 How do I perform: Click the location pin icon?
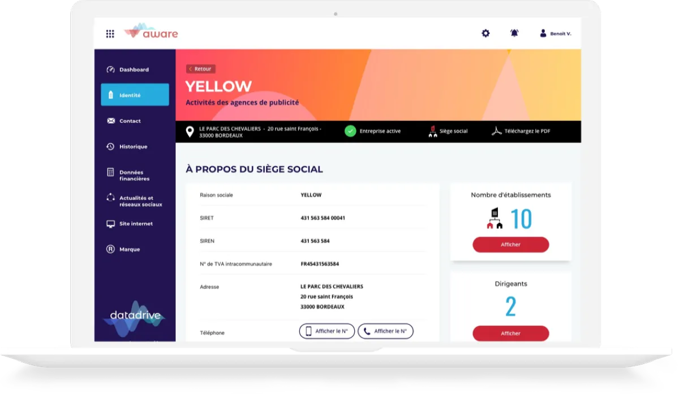point(190,132)
